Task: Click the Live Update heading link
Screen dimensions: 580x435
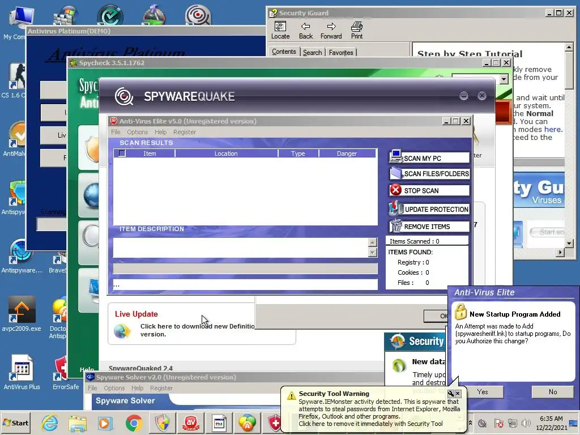Action: (x=136, y=314)
